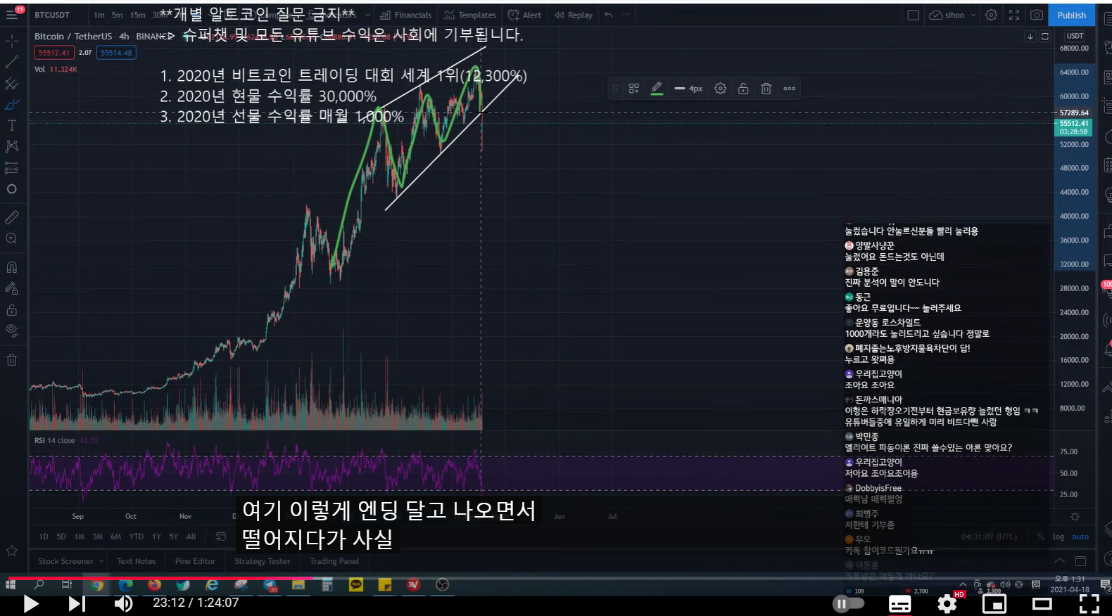This screenshot has height=616, width=1112.
Task: Toggle lock all drawing tools
Action: (12, 309)
